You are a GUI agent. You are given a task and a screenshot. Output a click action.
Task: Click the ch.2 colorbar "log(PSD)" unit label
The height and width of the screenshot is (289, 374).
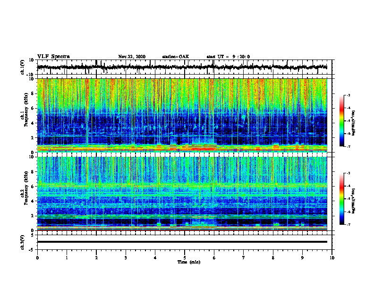tap(354, 201)
